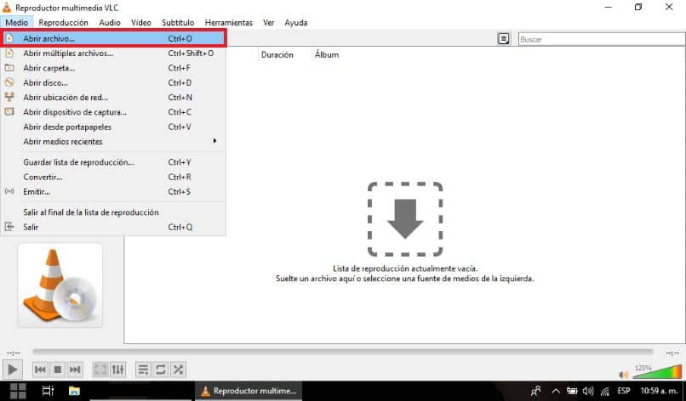The image size is (686, 401).
Task: Open the taskbar clock 10:59 a. m.
Action: [660, 391]
